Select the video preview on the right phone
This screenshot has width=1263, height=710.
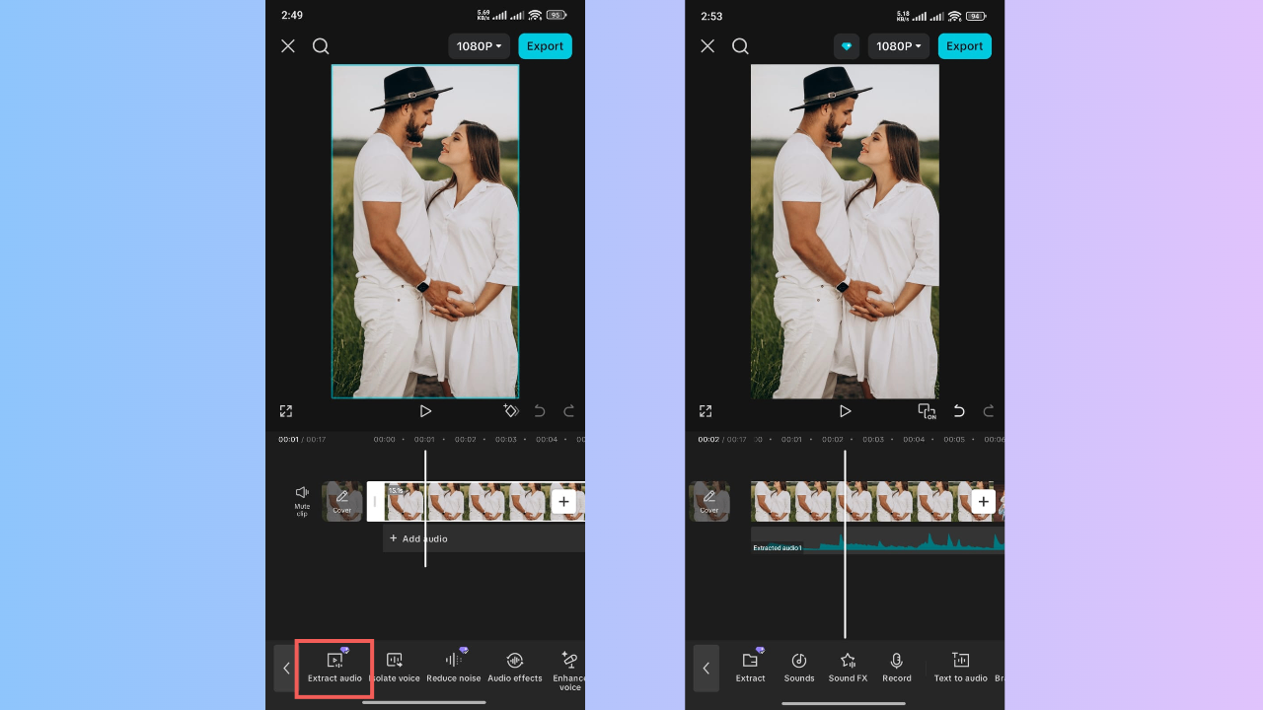pos(845,232)
